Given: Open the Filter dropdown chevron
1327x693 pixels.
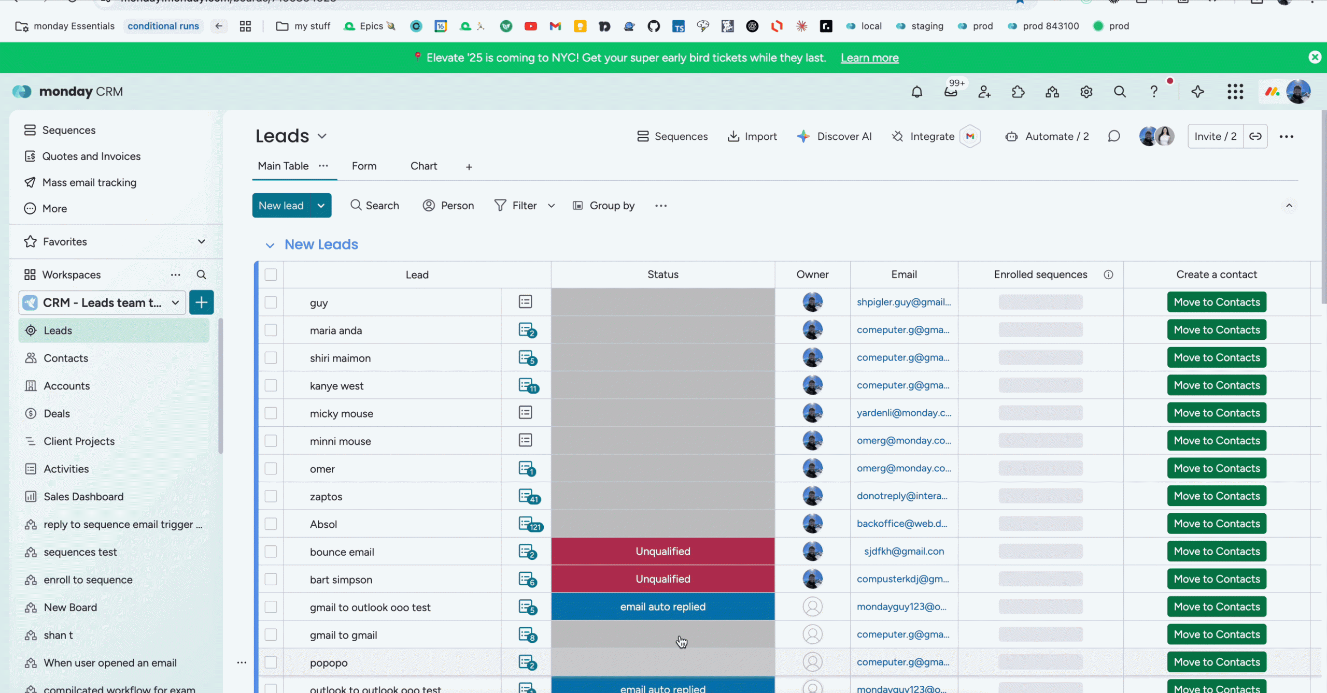Looking at the screenshot, I should [x=551, y=206].
